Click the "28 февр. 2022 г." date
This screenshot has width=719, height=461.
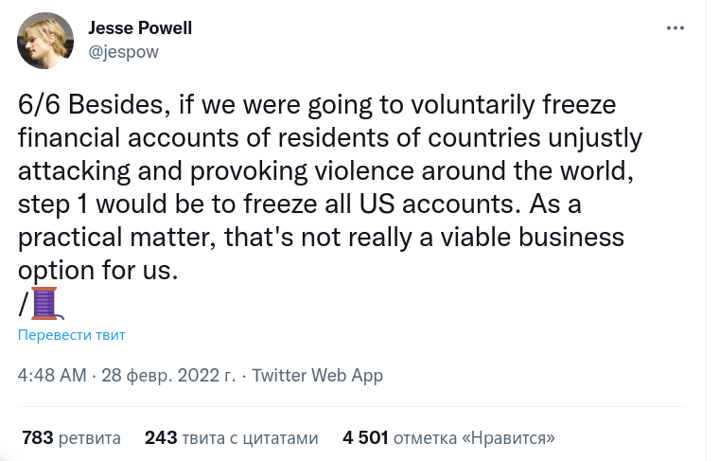(x=167, y=375)
